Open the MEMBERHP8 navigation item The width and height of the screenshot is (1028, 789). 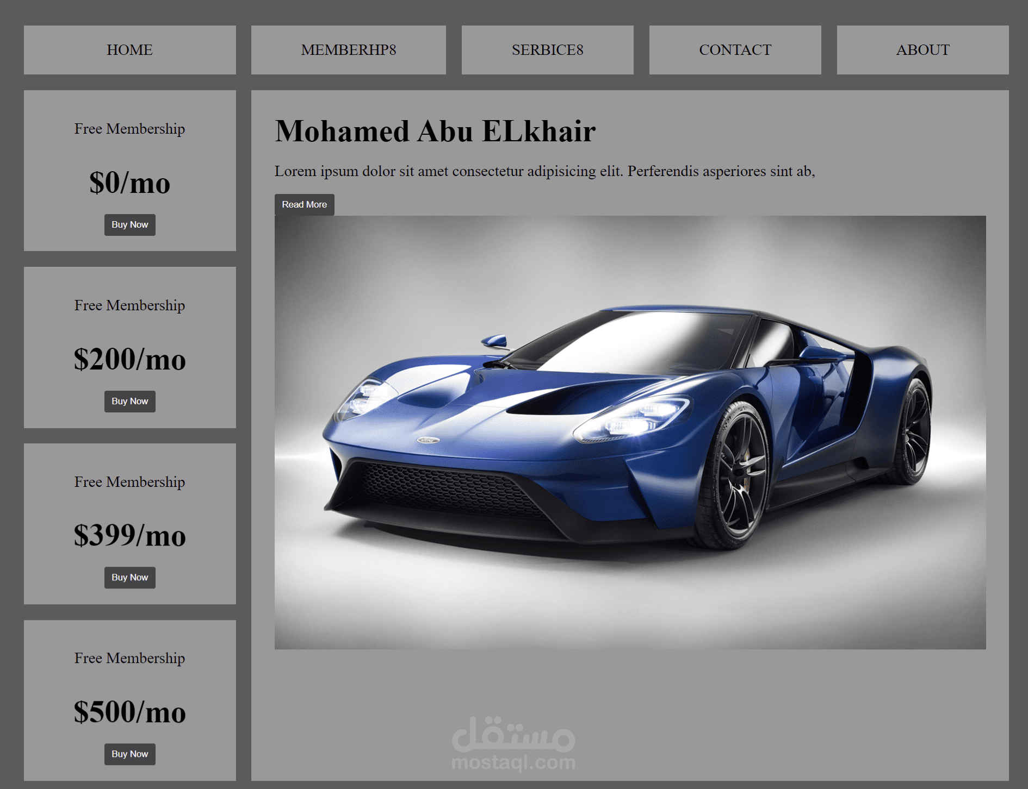tap(349, 49)
